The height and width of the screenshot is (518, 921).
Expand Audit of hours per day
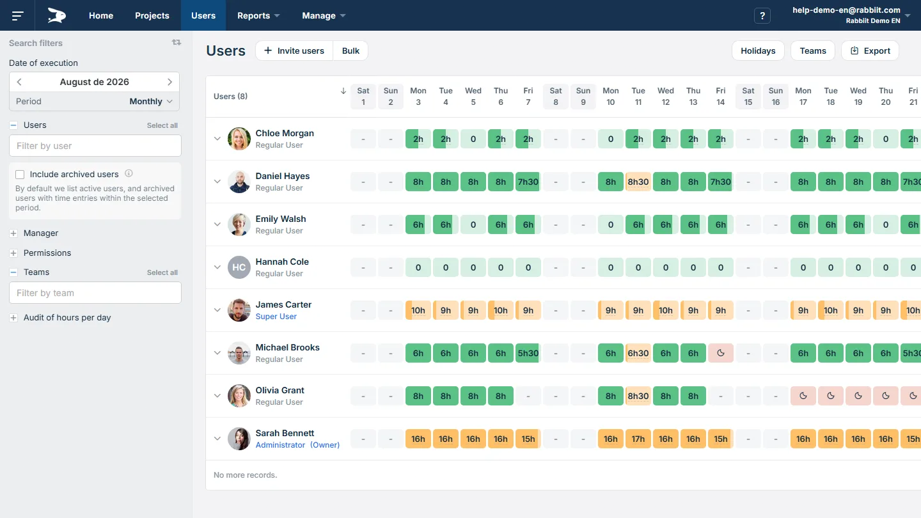(x=13, y=318)
